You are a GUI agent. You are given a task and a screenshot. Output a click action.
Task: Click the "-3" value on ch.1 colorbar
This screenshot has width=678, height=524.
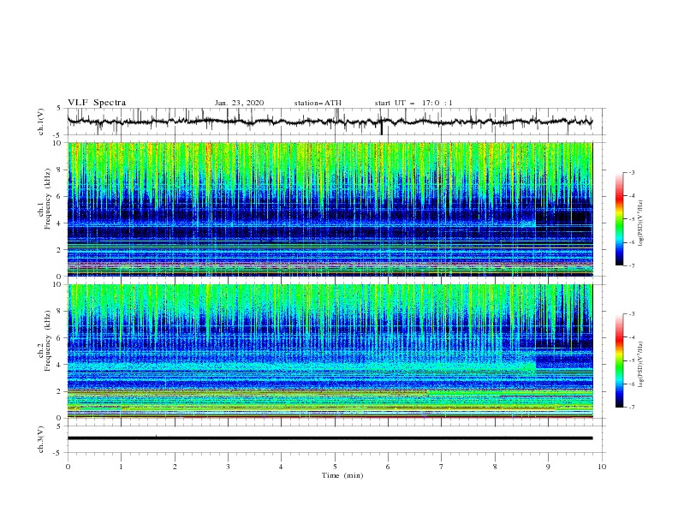click(632, 172)
